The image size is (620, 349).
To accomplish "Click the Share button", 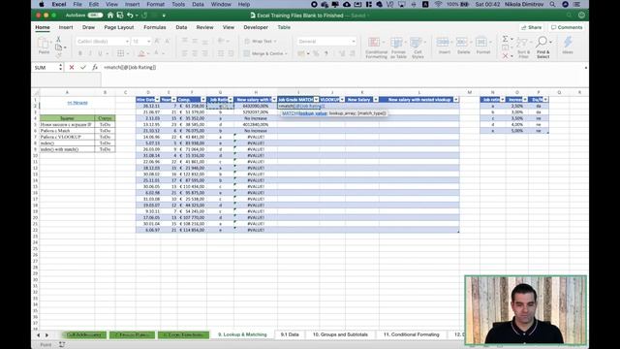I will point(532,27).
